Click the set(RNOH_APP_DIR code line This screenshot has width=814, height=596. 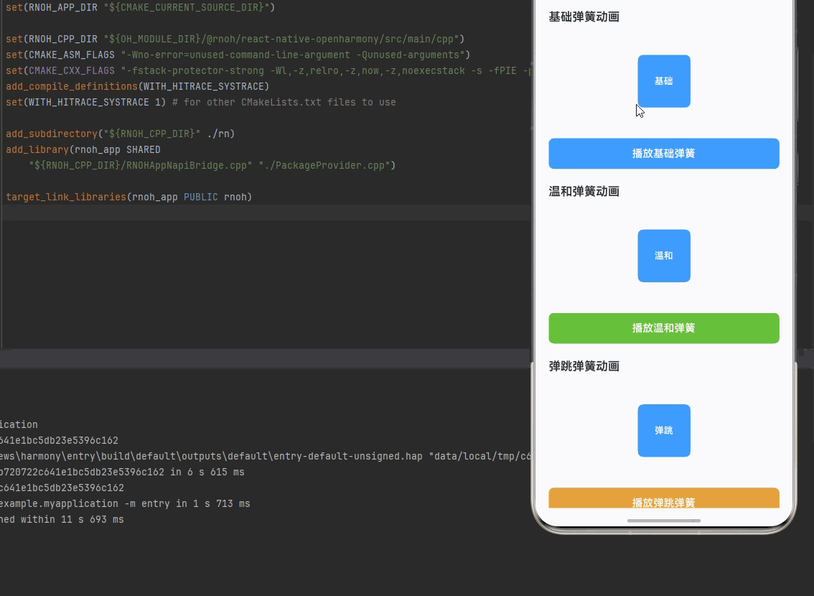[140, 7]
